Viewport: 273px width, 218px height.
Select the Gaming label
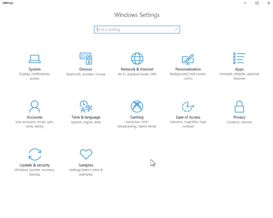137,117
